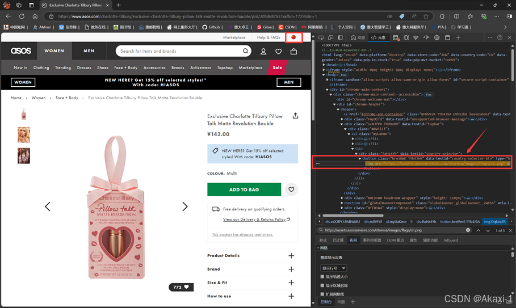Open the Sale navigation link

[x=277, y=67]
